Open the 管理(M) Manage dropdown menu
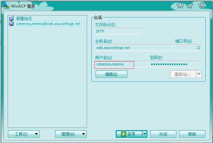Image resolution: width=213 pixels, height=143 pixels. tap(71, 134)
